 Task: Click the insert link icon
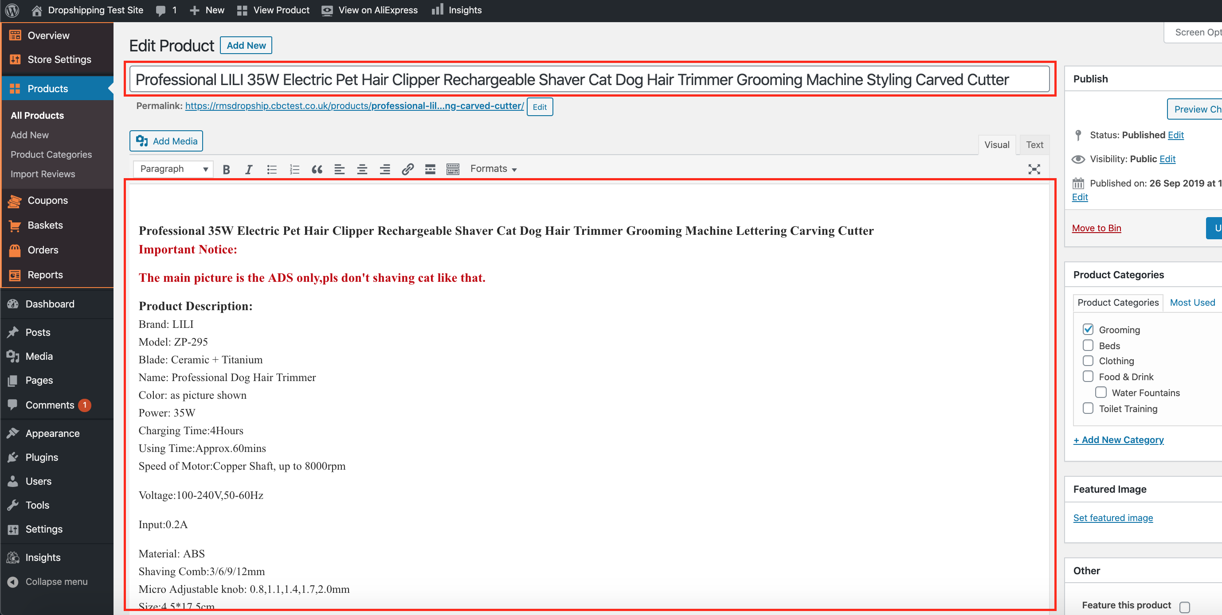pos(407,169)
